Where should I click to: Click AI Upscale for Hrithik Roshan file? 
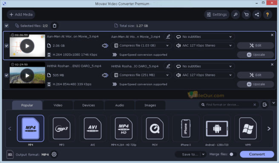(x=255, y=84)
